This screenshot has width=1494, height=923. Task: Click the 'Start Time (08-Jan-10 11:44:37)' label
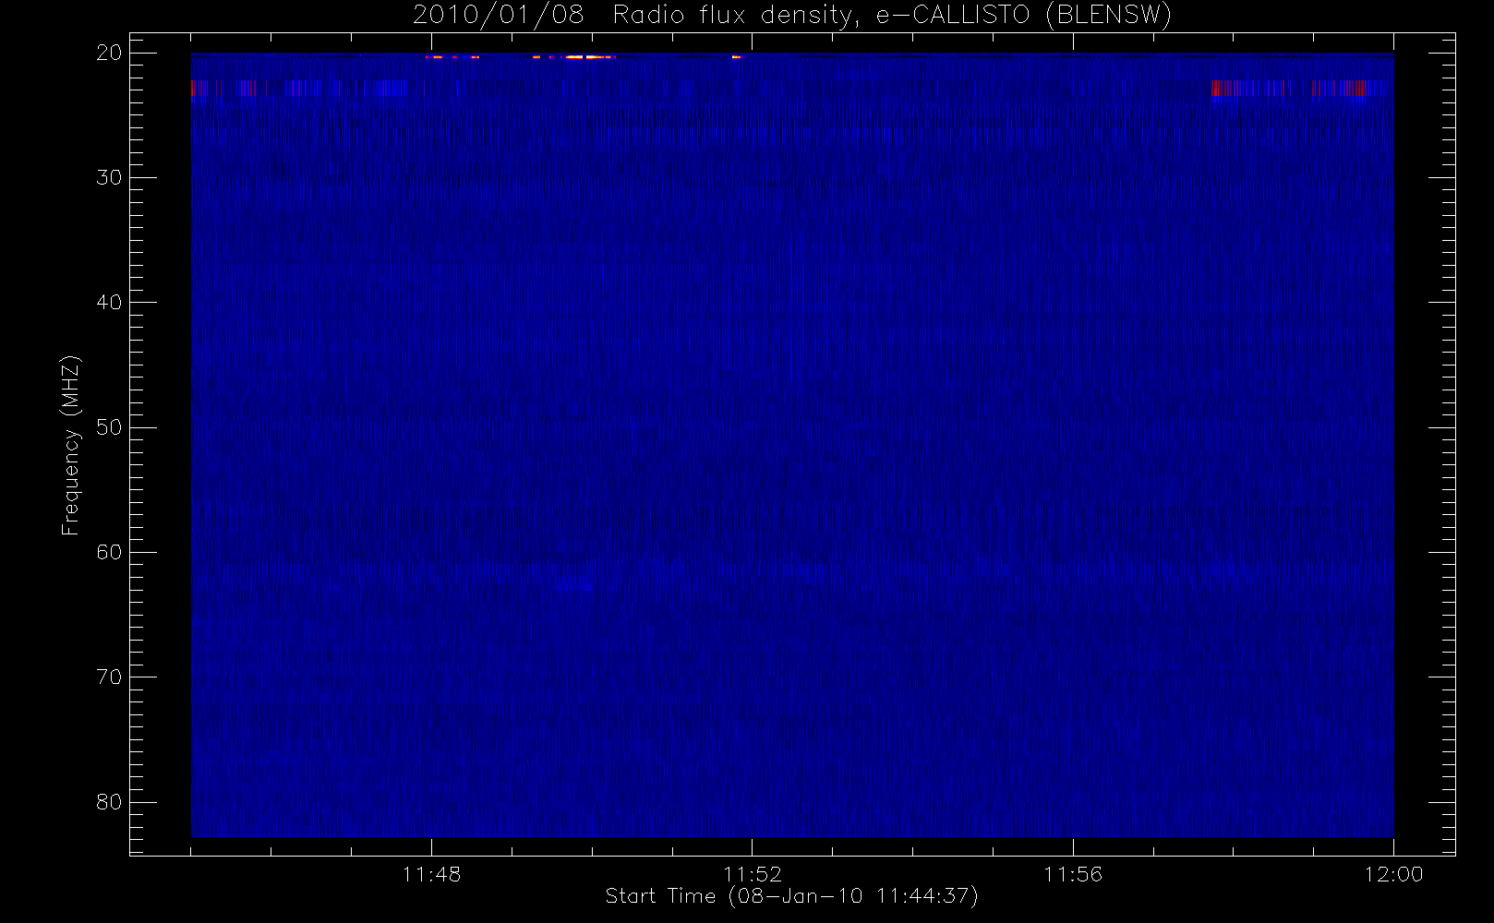click(x=791, y=896)
